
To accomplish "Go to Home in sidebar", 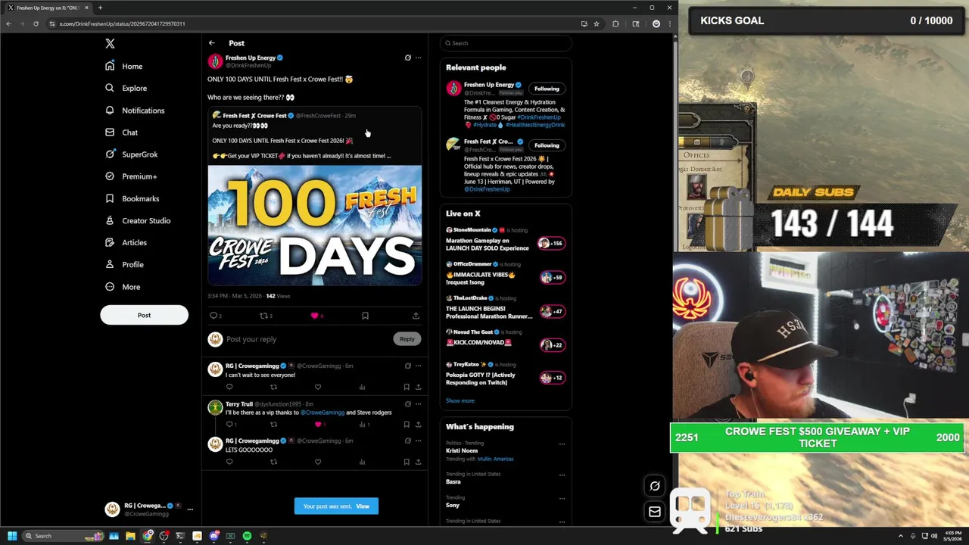I will tap(123, 67).
